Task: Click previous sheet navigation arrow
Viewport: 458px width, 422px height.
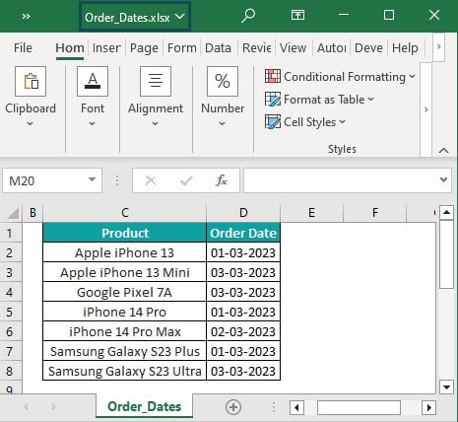Action: [26, 407]
